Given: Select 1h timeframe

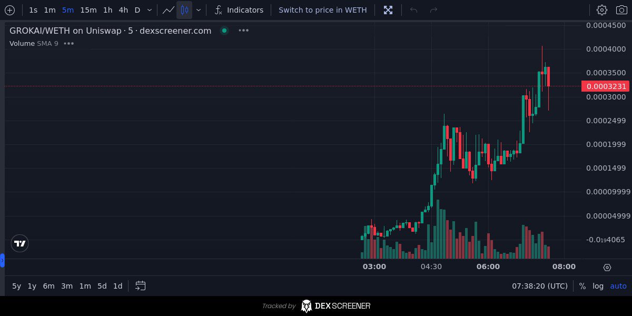Looking at the screenshot, I should tap(107, 10).
